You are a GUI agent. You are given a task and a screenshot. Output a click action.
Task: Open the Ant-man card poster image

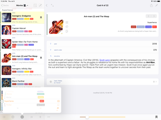[x=56, y=27]
